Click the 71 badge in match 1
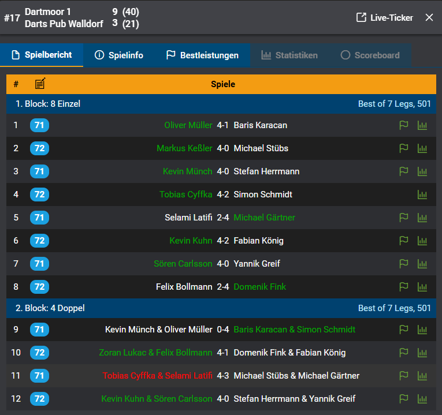Screen dimensions: 442x415 tap(39, 125)
